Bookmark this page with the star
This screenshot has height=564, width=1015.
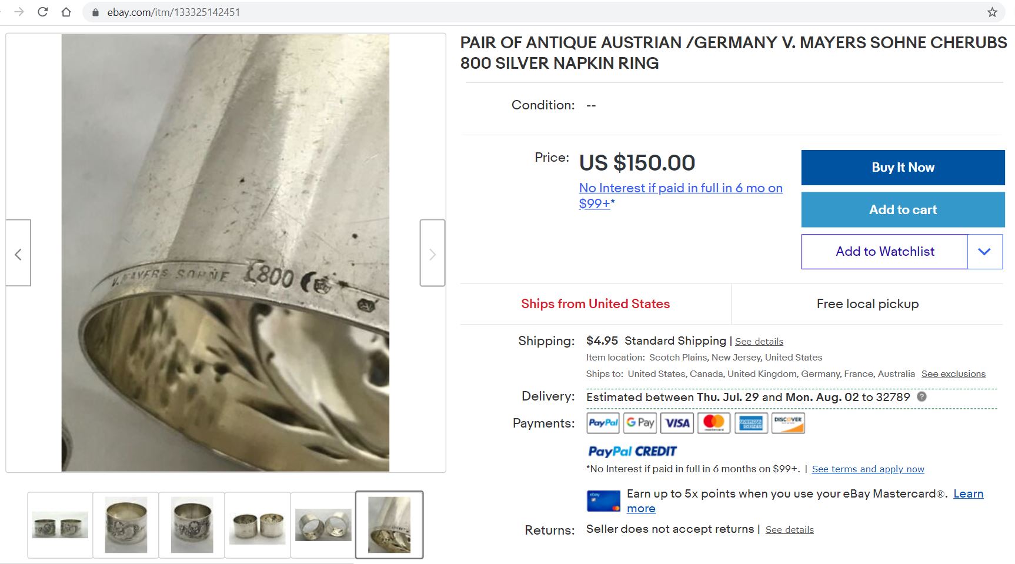992,12
